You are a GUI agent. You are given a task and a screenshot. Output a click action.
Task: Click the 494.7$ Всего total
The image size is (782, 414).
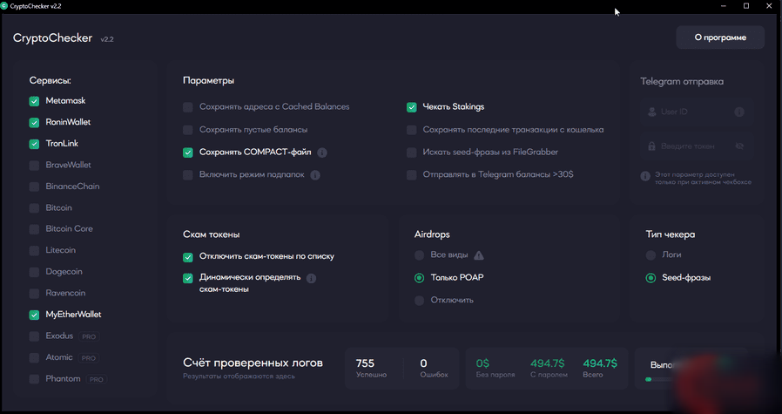coord(600,368)
